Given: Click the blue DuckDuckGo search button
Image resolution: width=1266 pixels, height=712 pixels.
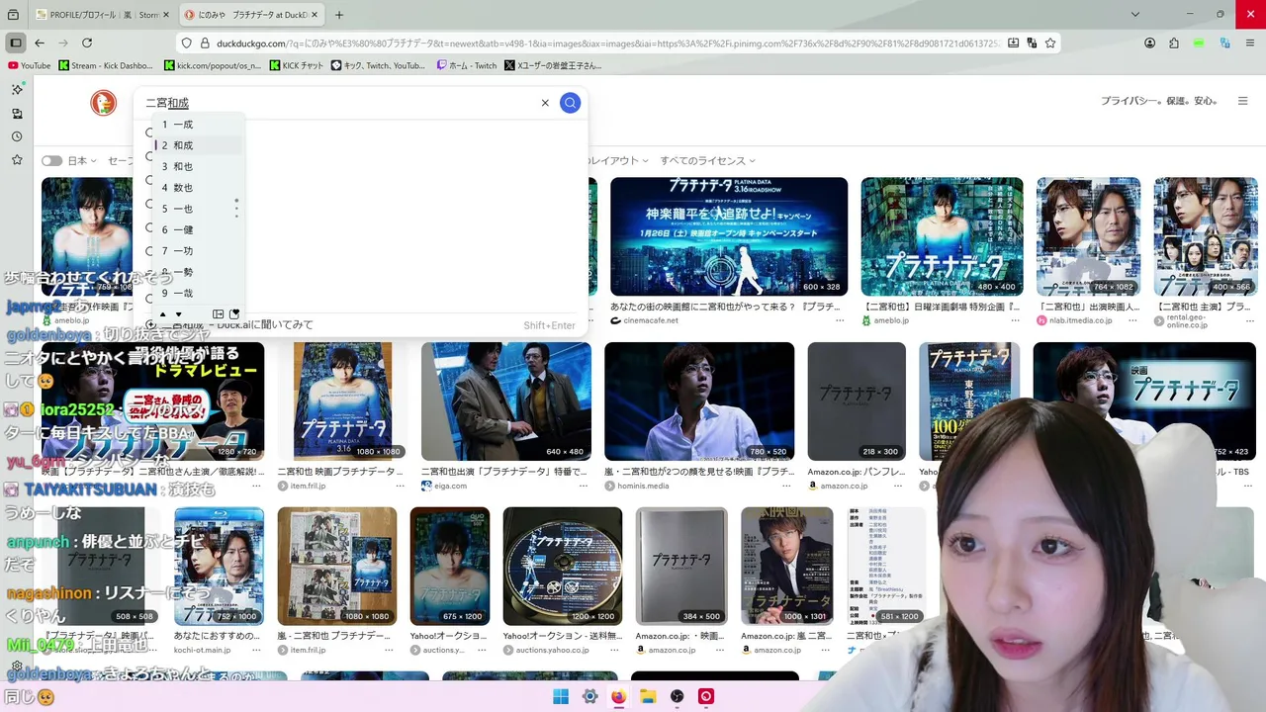Looking at the screenshot, I should pyautogui.click(x=570, y=103).
